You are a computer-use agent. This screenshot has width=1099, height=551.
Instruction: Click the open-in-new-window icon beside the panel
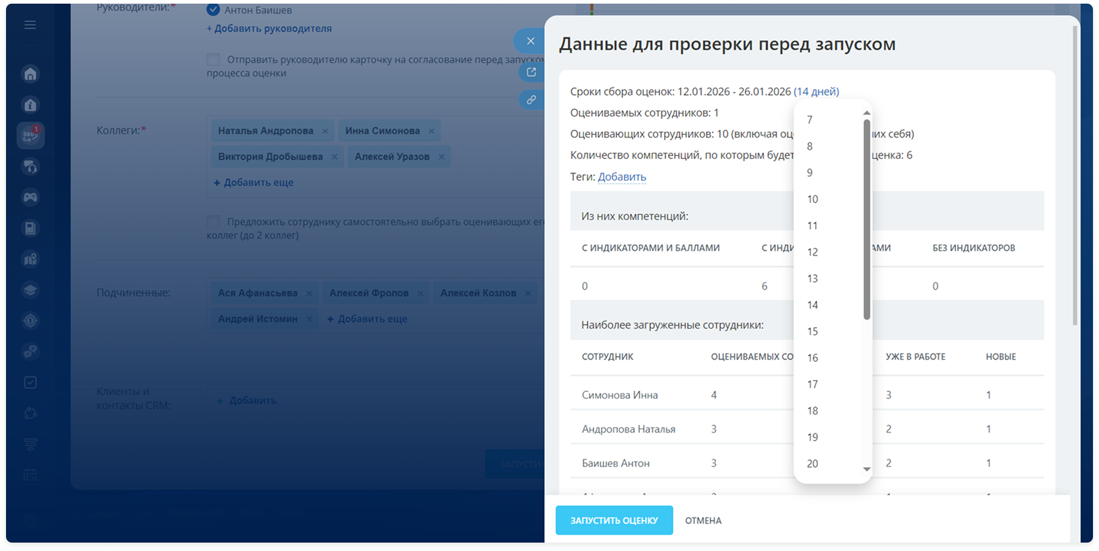[531, 73]
